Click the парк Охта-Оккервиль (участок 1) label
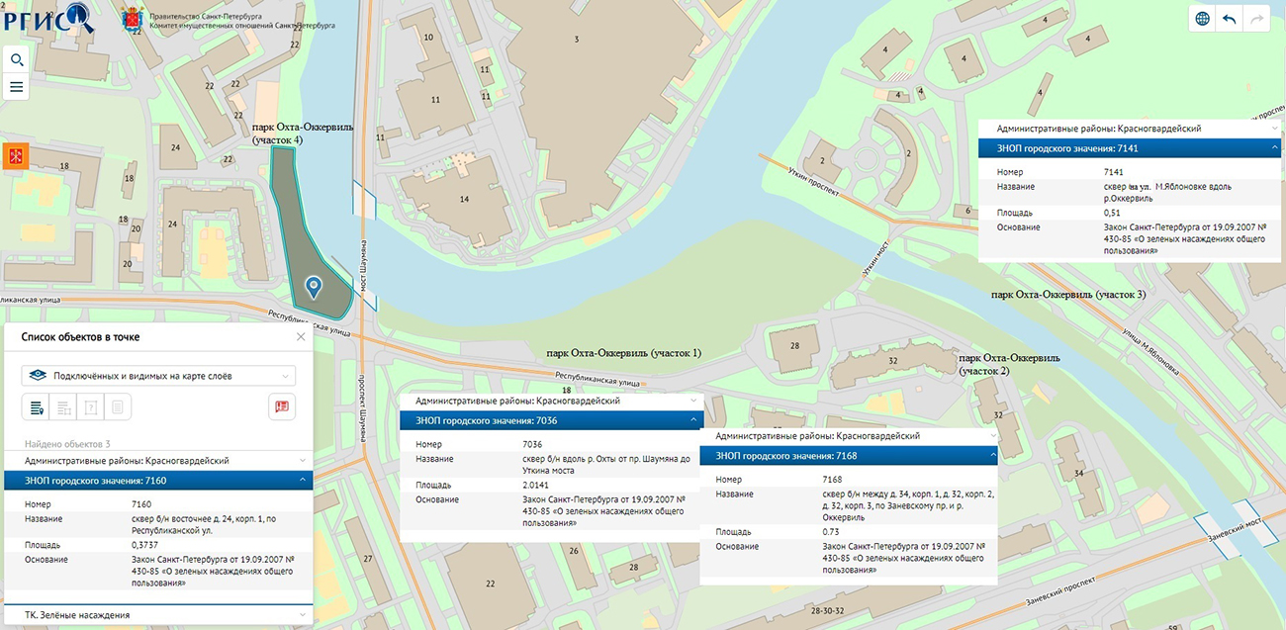The width and height of the screenshot is (1286, 630). pyautogui.click(x=624, y=352)
